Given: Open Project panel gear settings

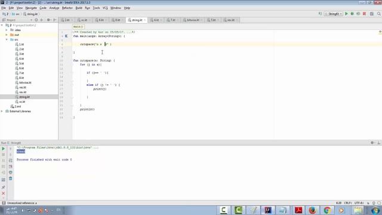Looking at the screenshot, I should coord(48,20).
